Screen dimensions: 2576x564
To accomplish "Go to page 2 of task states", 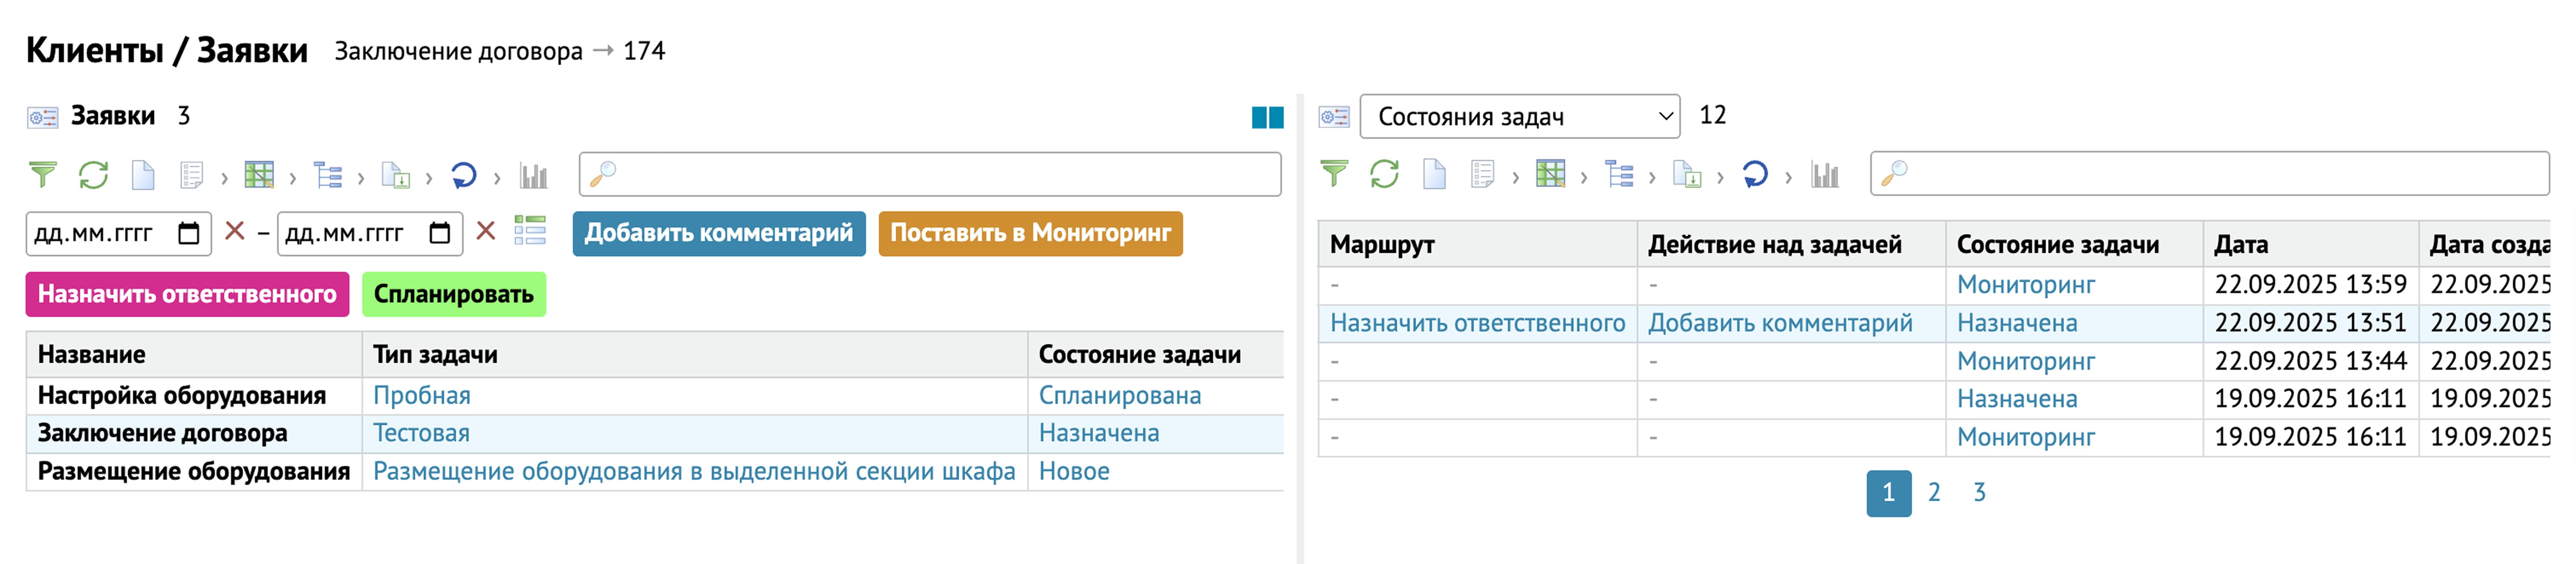I will coord(1934,492).
